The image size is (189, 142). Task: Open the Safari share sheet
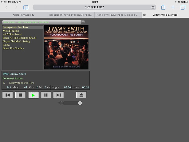[163, 7]
